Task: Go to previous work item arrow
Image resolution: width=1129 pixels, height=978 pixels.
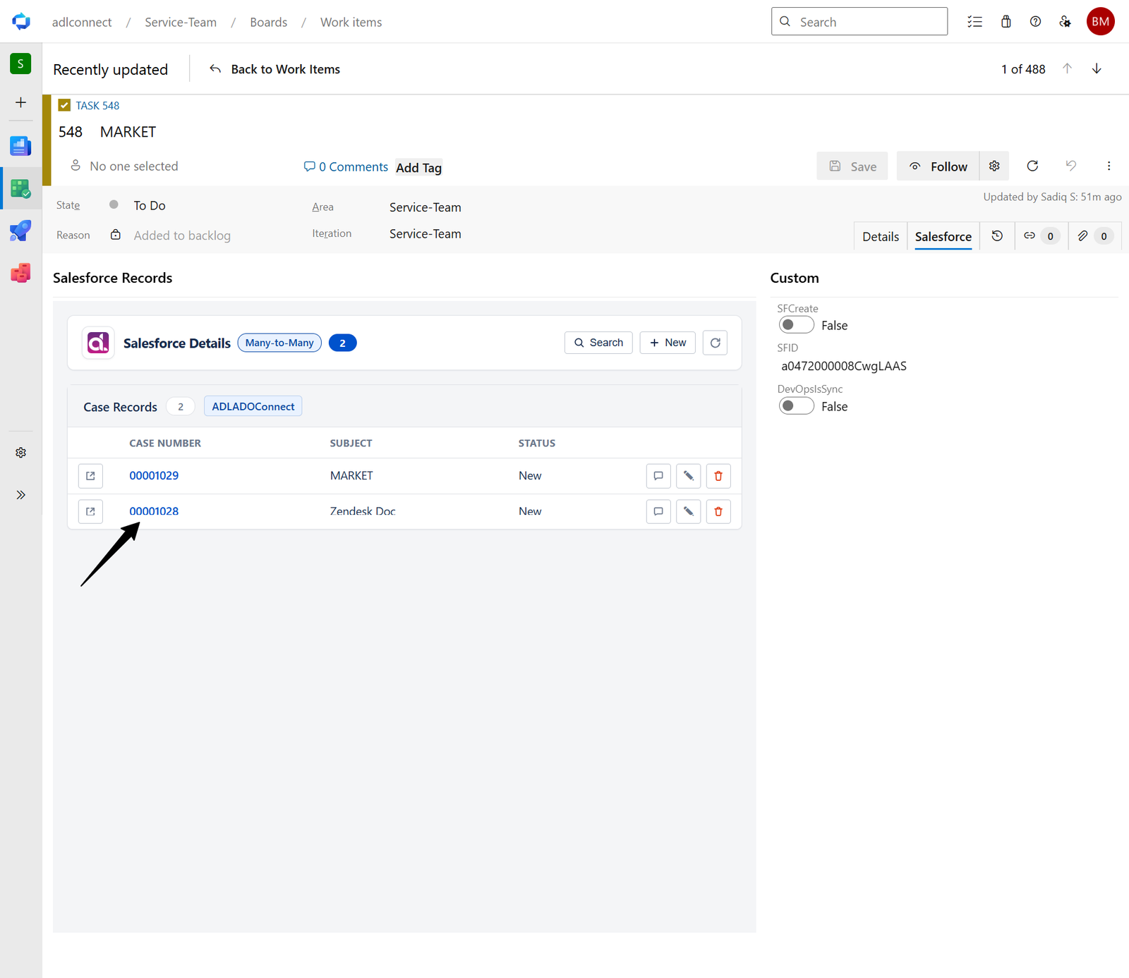Action: (x=1067, y=68)
